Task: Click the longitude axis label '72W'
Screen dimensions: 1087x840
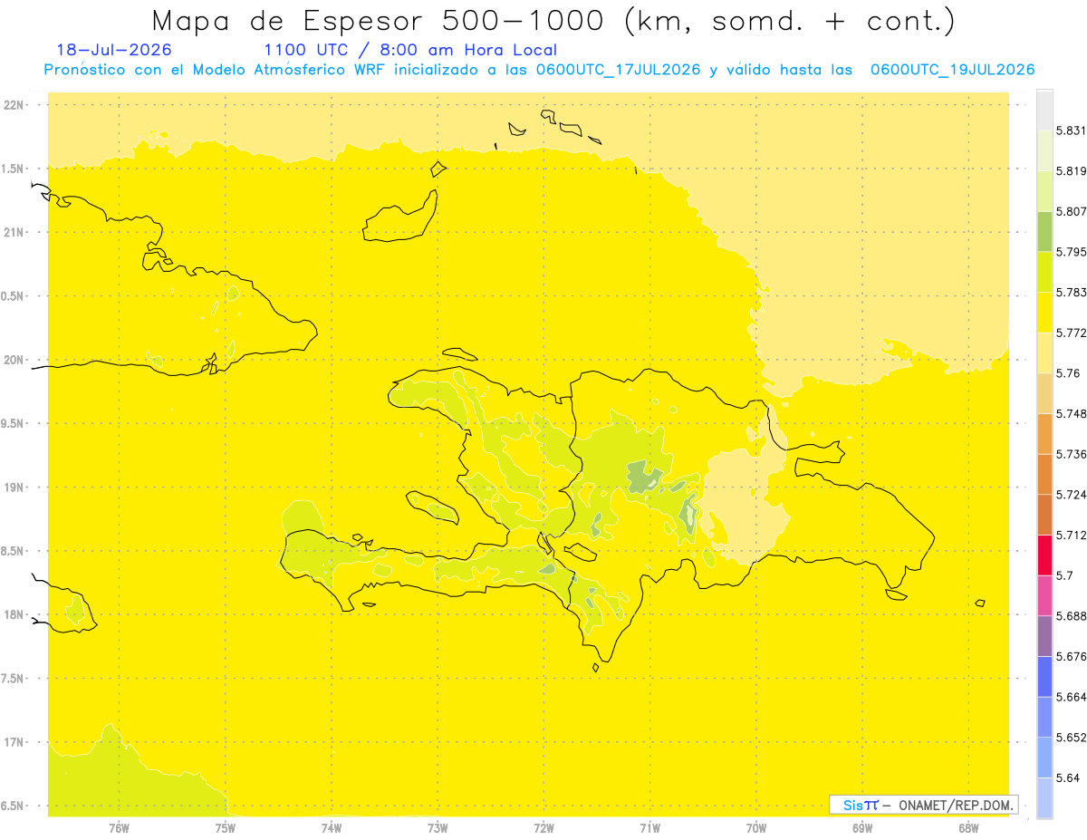Action: tap(543, 828)
